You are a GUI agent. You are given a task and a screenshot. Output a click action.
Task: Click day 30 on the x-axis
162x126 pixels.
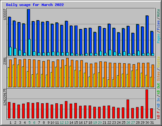click(147, 123)
